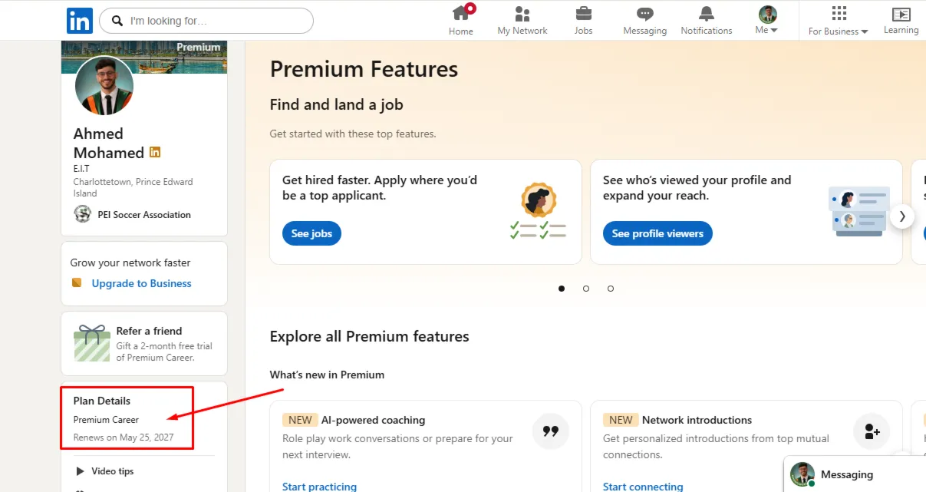The image size is (926, 492).
Task: Click the AI-powered coaching title
Action: [373, 420]
